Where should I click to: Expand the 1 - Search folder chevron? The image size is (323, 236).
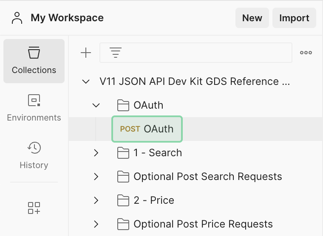tap(96, 153)
